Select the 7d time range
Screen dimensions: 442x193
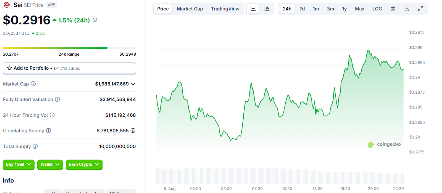point(302,9)
